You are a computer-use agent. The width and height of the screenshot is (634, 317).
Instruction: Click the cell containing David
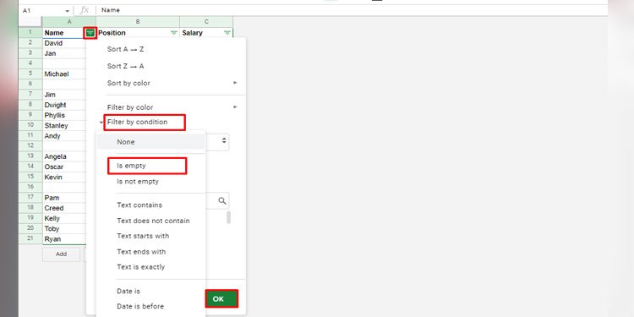(x=64, y=43)
